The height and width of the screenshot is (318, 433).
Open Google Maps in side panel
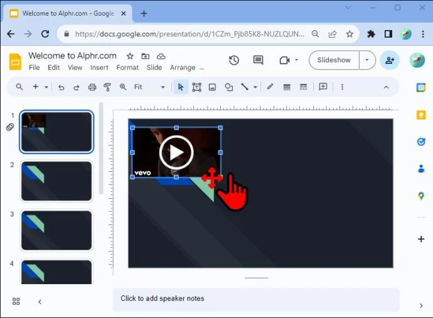pos(421,196)
